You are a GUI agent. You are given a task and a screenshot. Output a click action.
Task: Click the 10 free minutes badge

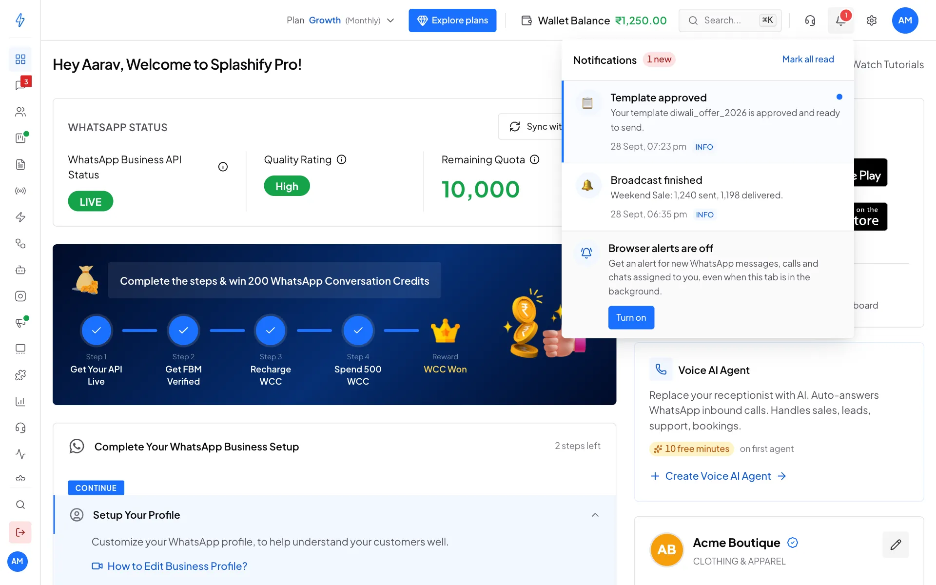coord(692,448)
